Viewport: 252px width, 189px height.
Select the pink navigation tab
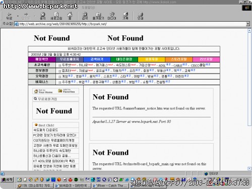(206, 59)
